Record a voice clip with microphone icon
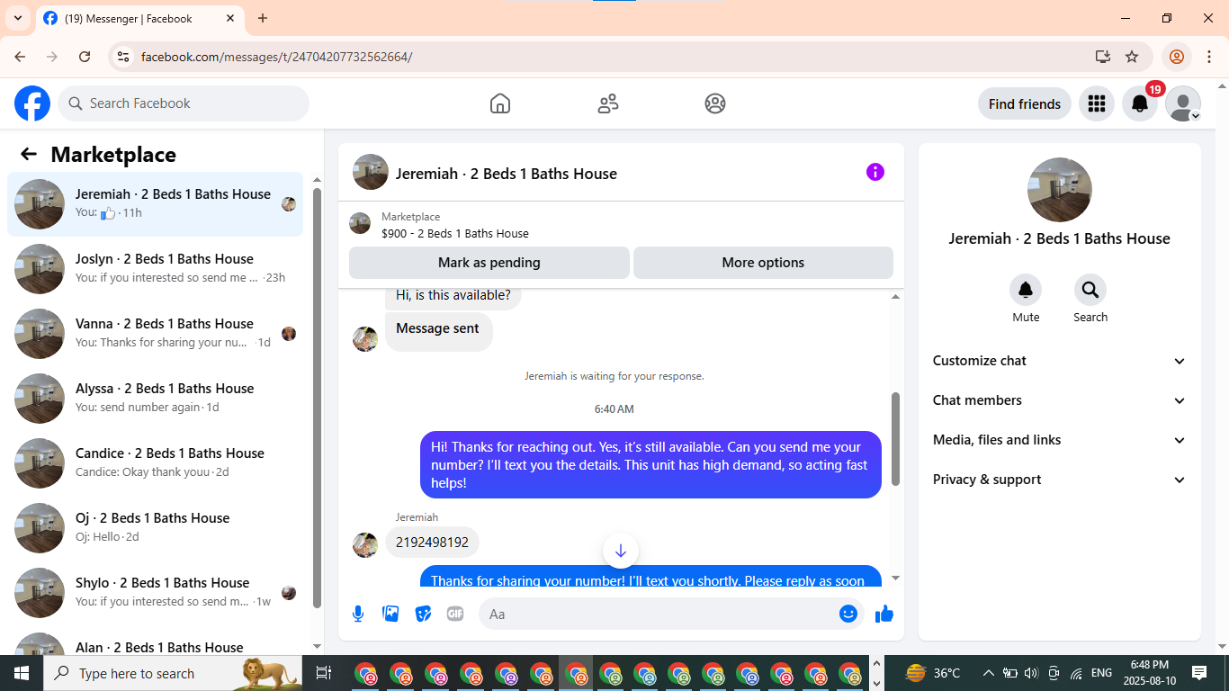The width and height of the screenshot is (1229, 691). (x=358, y=614)
